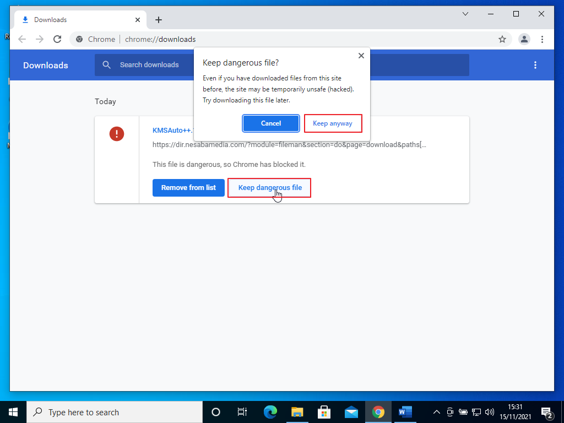Click the Google Chrome taskbar icon

click(378, 412)
